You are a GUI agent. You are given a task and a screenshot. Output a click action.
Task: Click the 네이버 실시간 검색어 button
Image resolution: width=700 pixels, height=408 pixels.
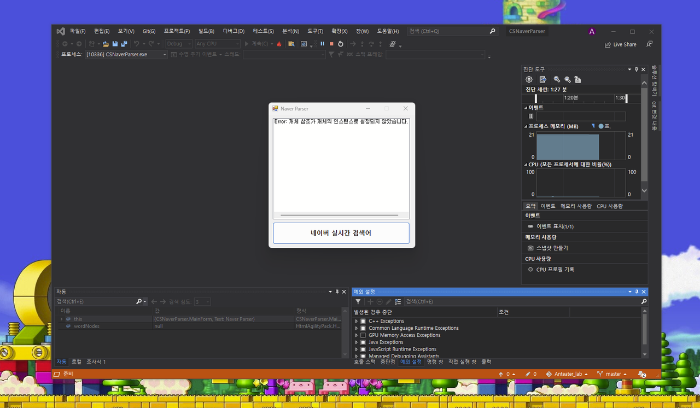point(341,233)
